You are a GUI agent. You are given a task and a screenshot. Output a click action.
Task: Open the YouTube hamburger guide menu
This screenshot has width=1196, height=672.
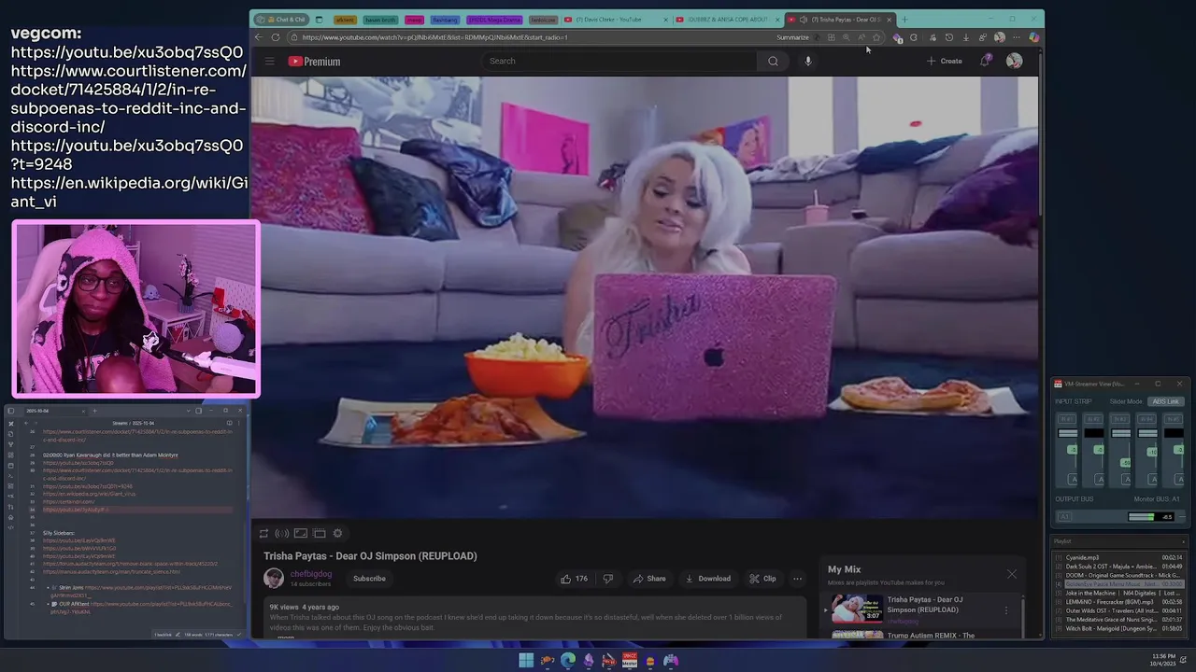pyautogui.click(x=269, y=62)
